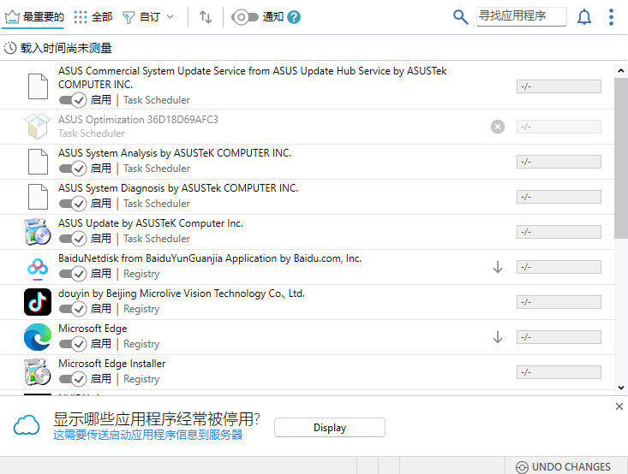Click the load time clock icon
This screenshot has height=474, width=628.
click(10, 48)
